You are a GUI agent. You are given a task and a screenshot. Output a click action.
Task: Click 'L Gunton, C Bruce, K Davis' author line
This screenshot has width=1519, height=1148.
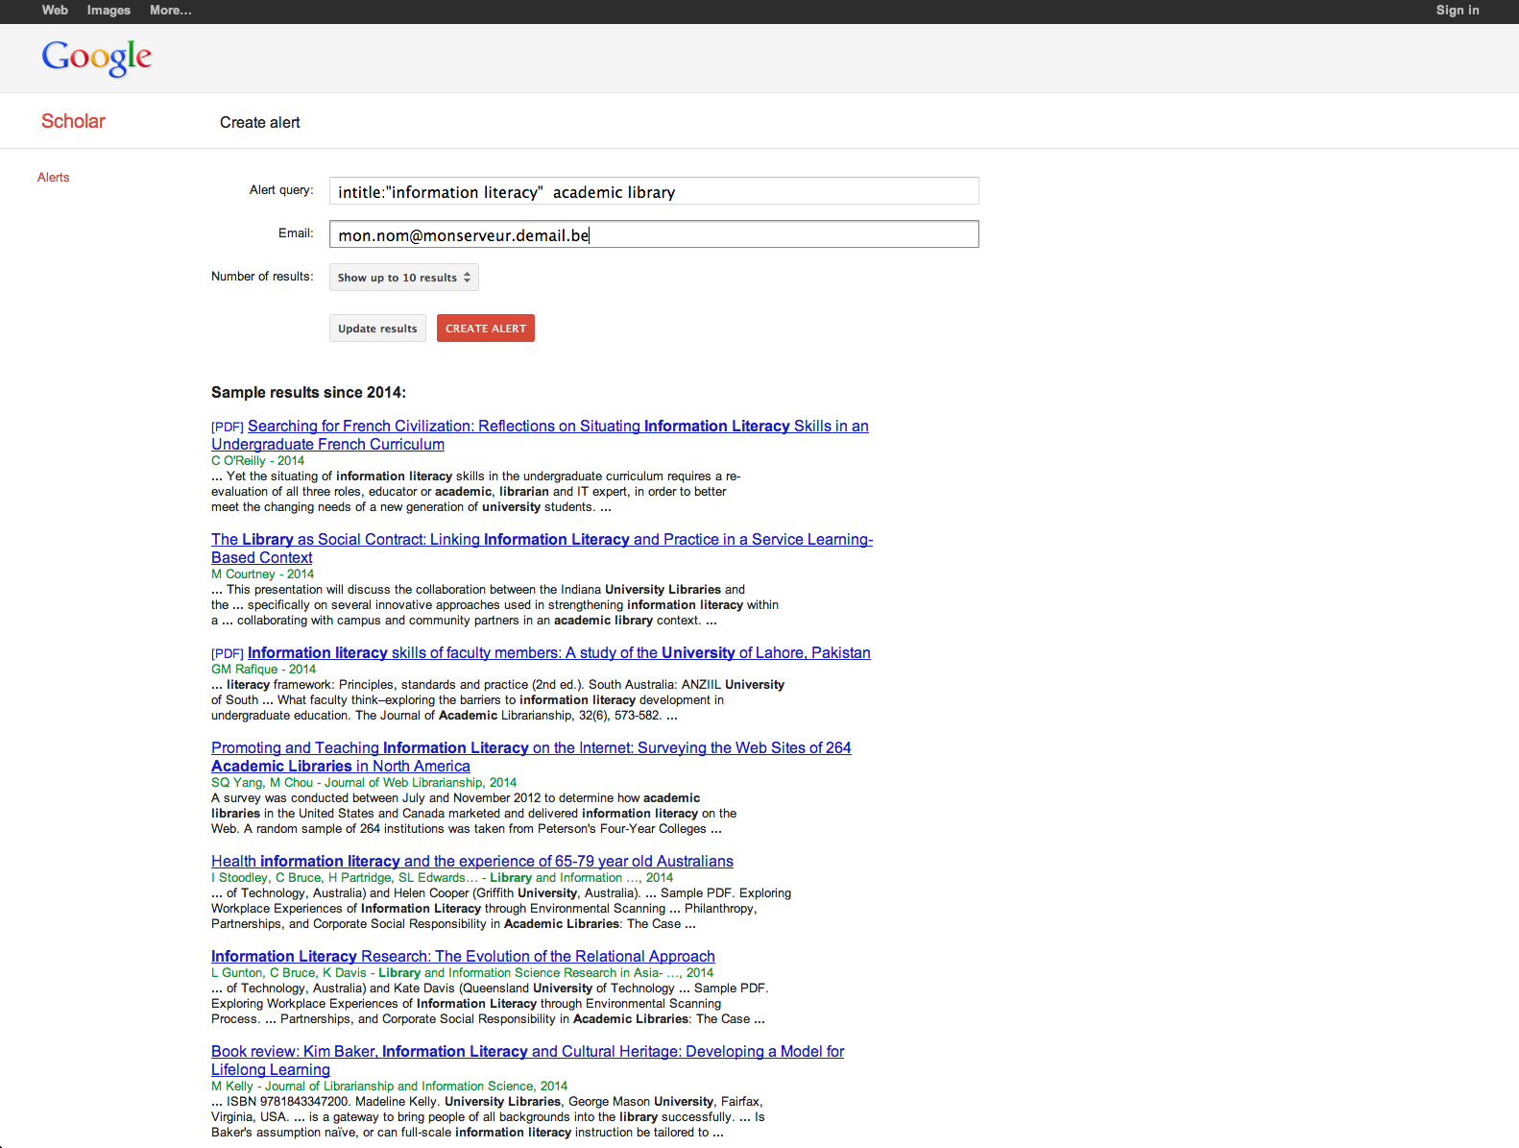point(462,973)
